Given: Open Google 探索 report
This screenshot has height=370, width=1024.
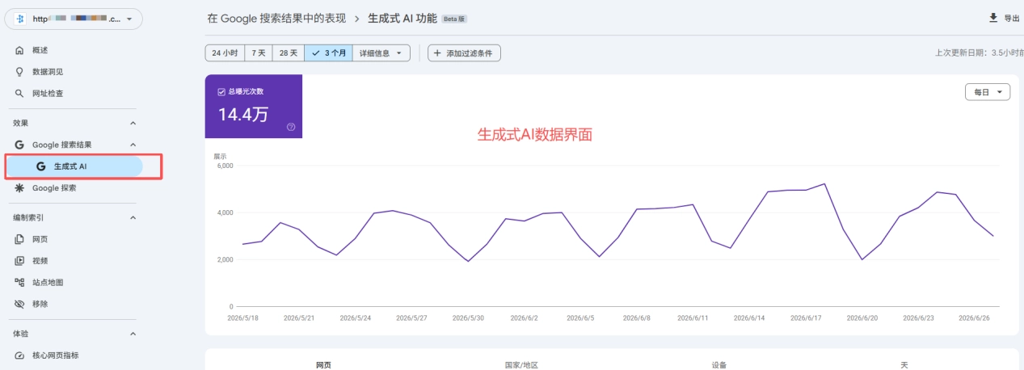Looking at the screenshot, I should point(54,188).
